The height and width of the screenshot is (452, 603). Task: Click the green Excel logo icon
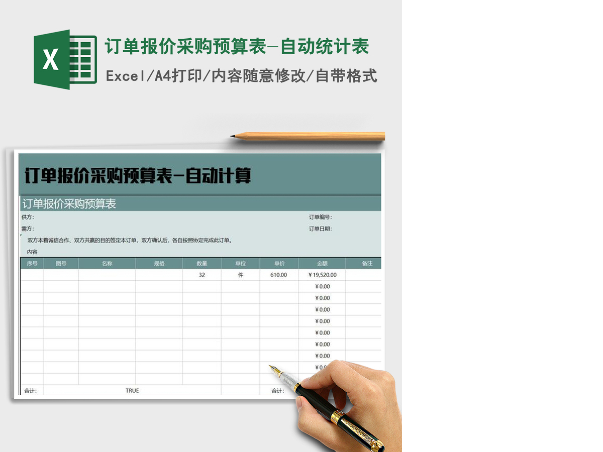[65, 60]
